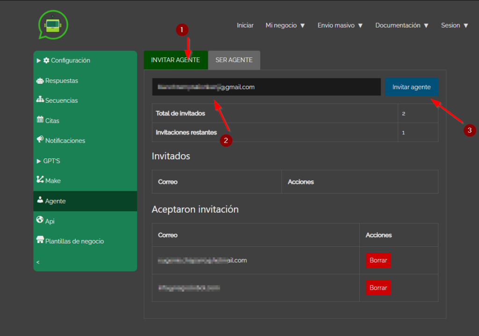This screenshot has height=336, width=479.
Task: Delete the first accepted agent with Borrar
Action: pyautogui.click(x=378, y=260)
